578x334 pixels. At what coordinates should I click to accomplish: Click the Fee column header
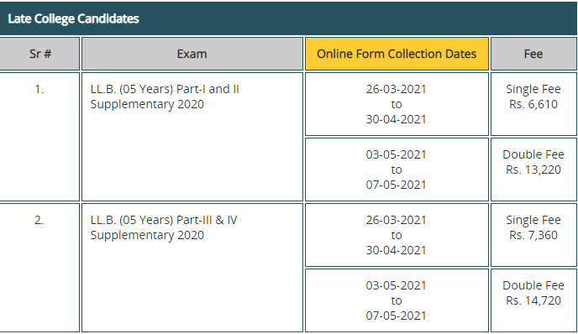click(x=533, y=54)
